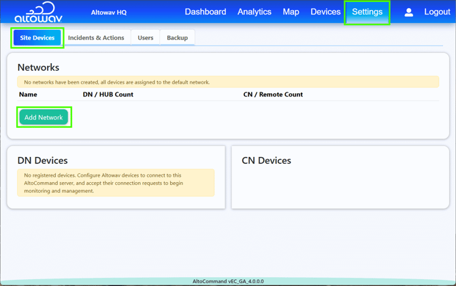Go to the Dashboard page
The image size is (456, 286).
[206, 12]
